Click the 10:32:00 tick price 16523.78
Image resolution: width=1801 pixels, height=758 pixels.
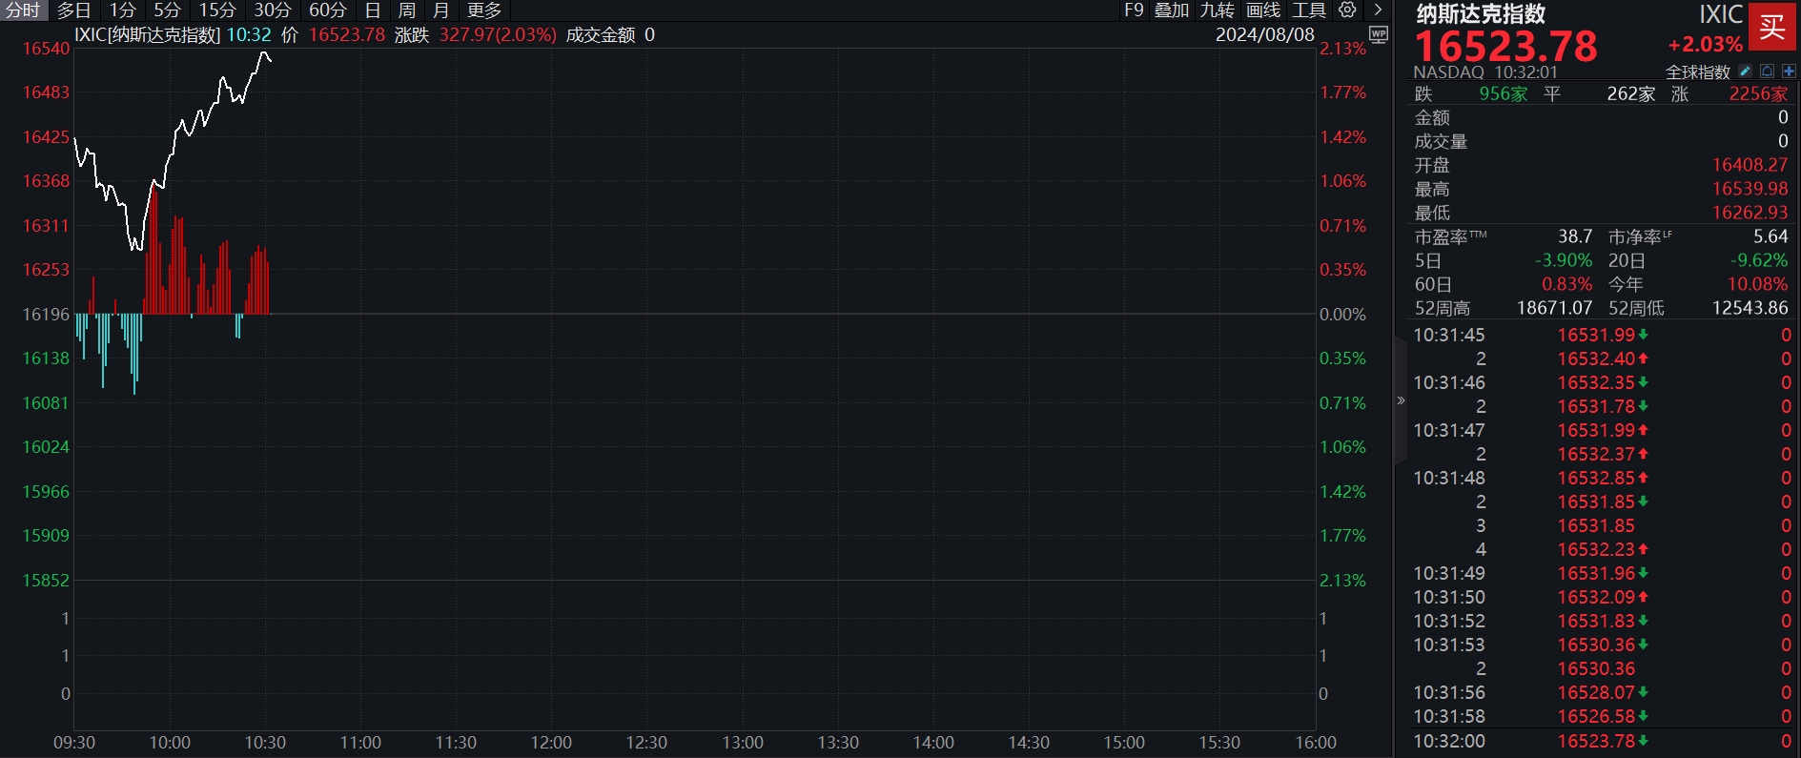[x=1596, y=741]
